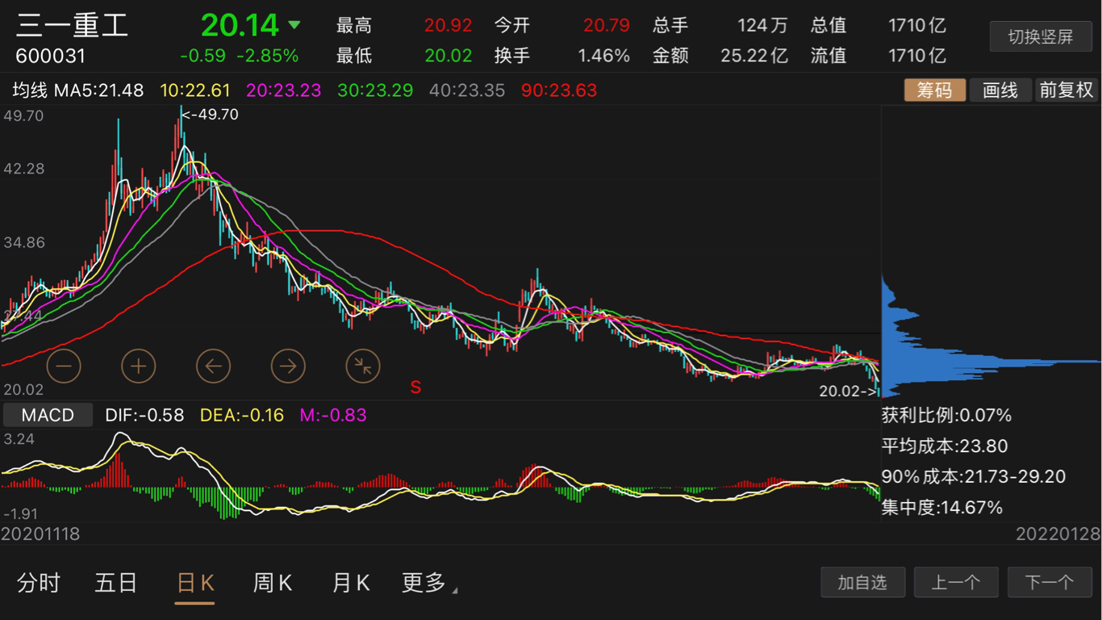Select the 日K tab
The width and height of the screenshot is (1102, 620).
(x=195, y=583)
